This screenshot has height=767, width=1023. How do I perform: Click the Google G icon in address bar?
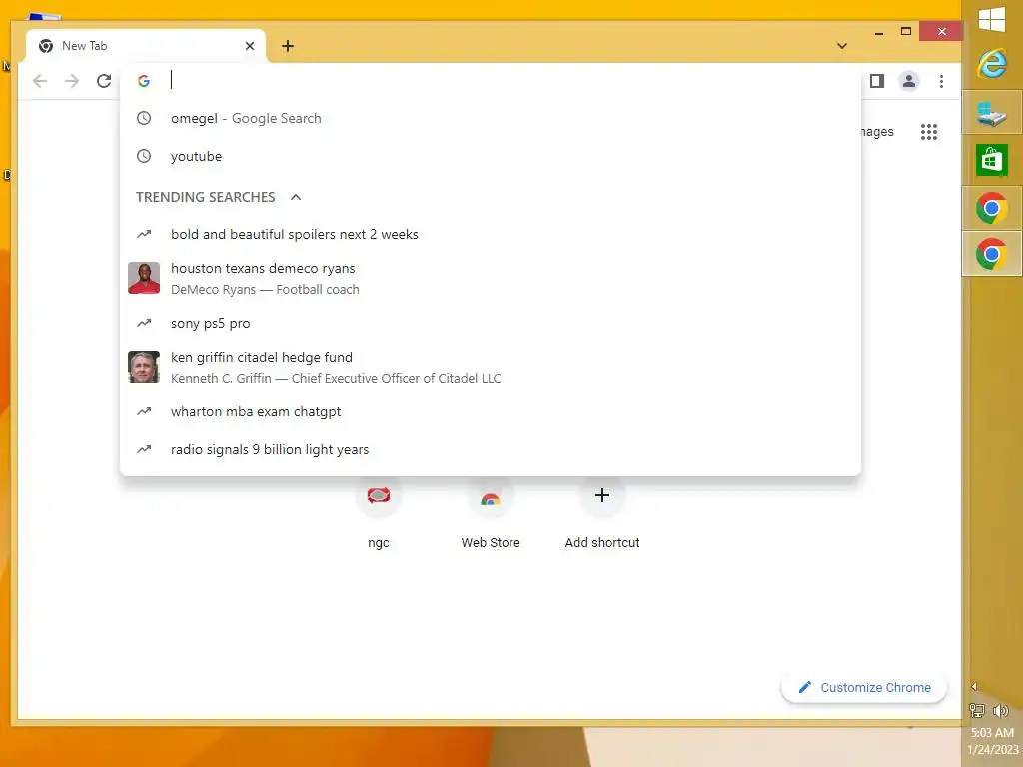point(144,80)
